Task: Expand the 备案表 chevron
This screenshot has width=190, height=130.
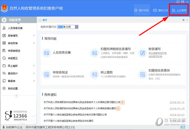Action: [x=34, y=81]
